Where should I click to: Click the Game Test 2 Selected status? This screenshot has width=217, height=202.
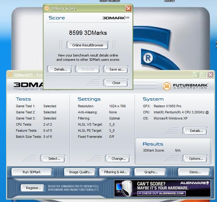pyautogui.click(x=50, y=112)
